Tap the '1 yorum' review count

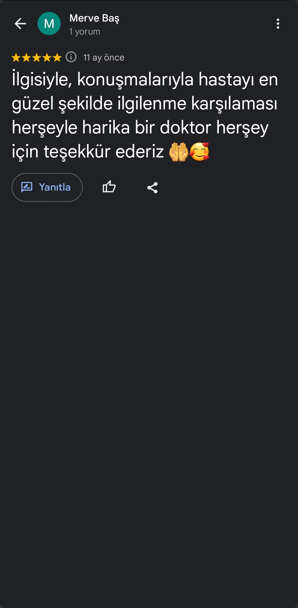[x=85, y=32]
